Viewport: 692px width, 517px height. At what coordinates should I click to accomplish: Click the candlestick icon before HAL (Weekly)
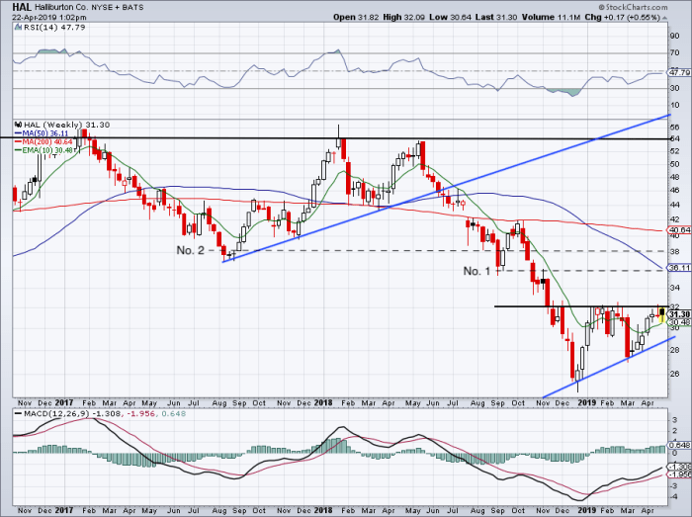pos(18,125)
